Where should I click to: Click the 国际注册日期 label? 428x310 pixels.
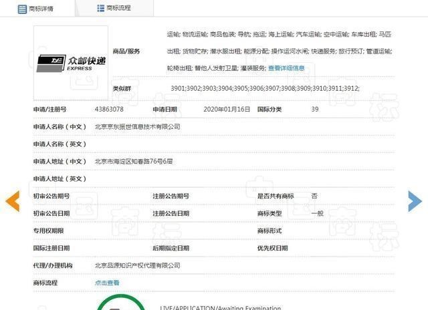[x=51, y=248]
